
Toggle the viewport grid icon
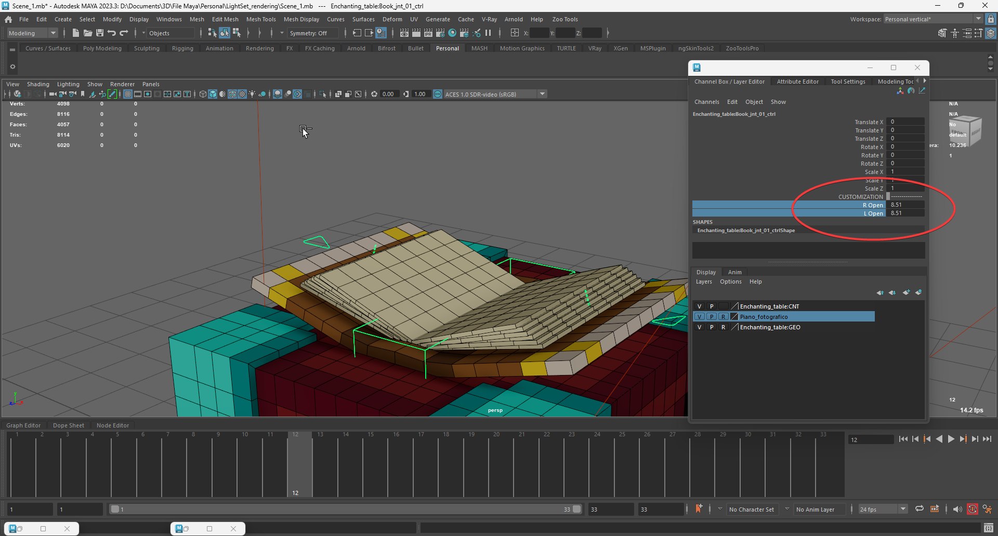click(127, 94)
